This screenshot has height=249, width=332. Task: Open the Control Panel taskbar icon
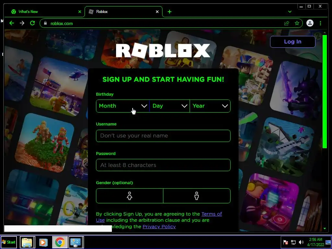point(76,242)
